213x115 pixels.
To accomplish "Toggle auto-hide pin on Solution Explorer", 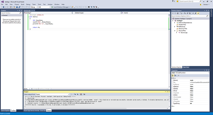I will click(206, 10).
